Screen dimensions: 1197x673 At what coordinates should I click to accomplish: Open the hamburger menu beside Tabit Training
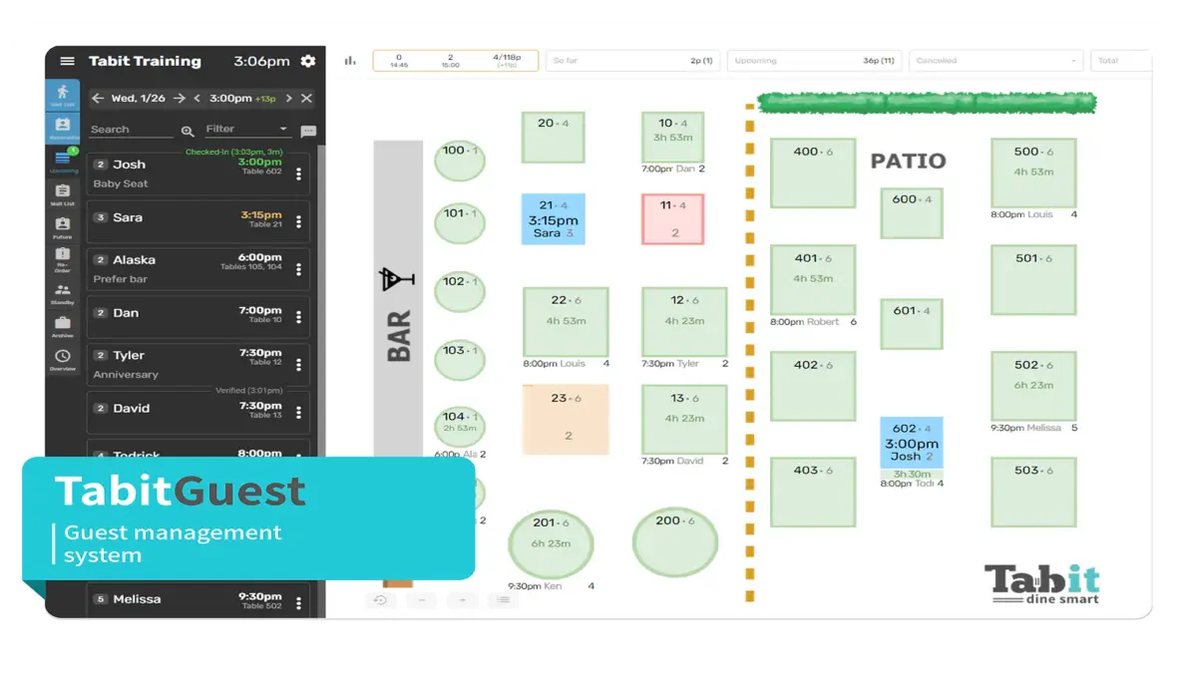click(67, 61)
